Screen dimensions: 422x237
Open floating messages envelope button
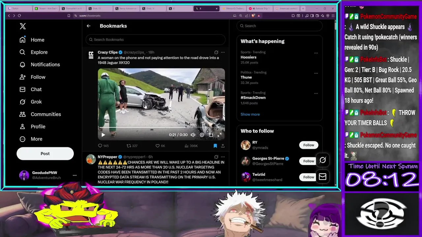point(322,177)
